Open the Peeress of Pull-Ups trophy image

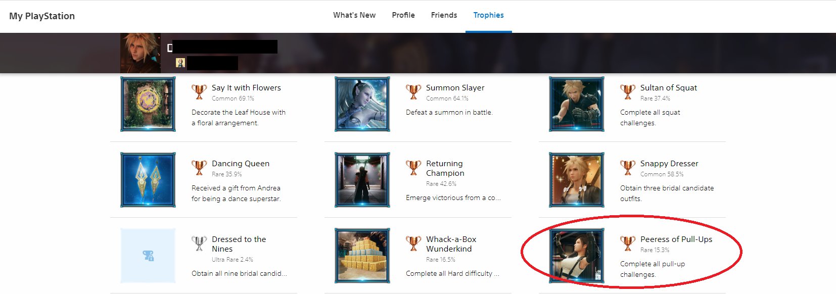pyautogui.click(x=577, y=256)
